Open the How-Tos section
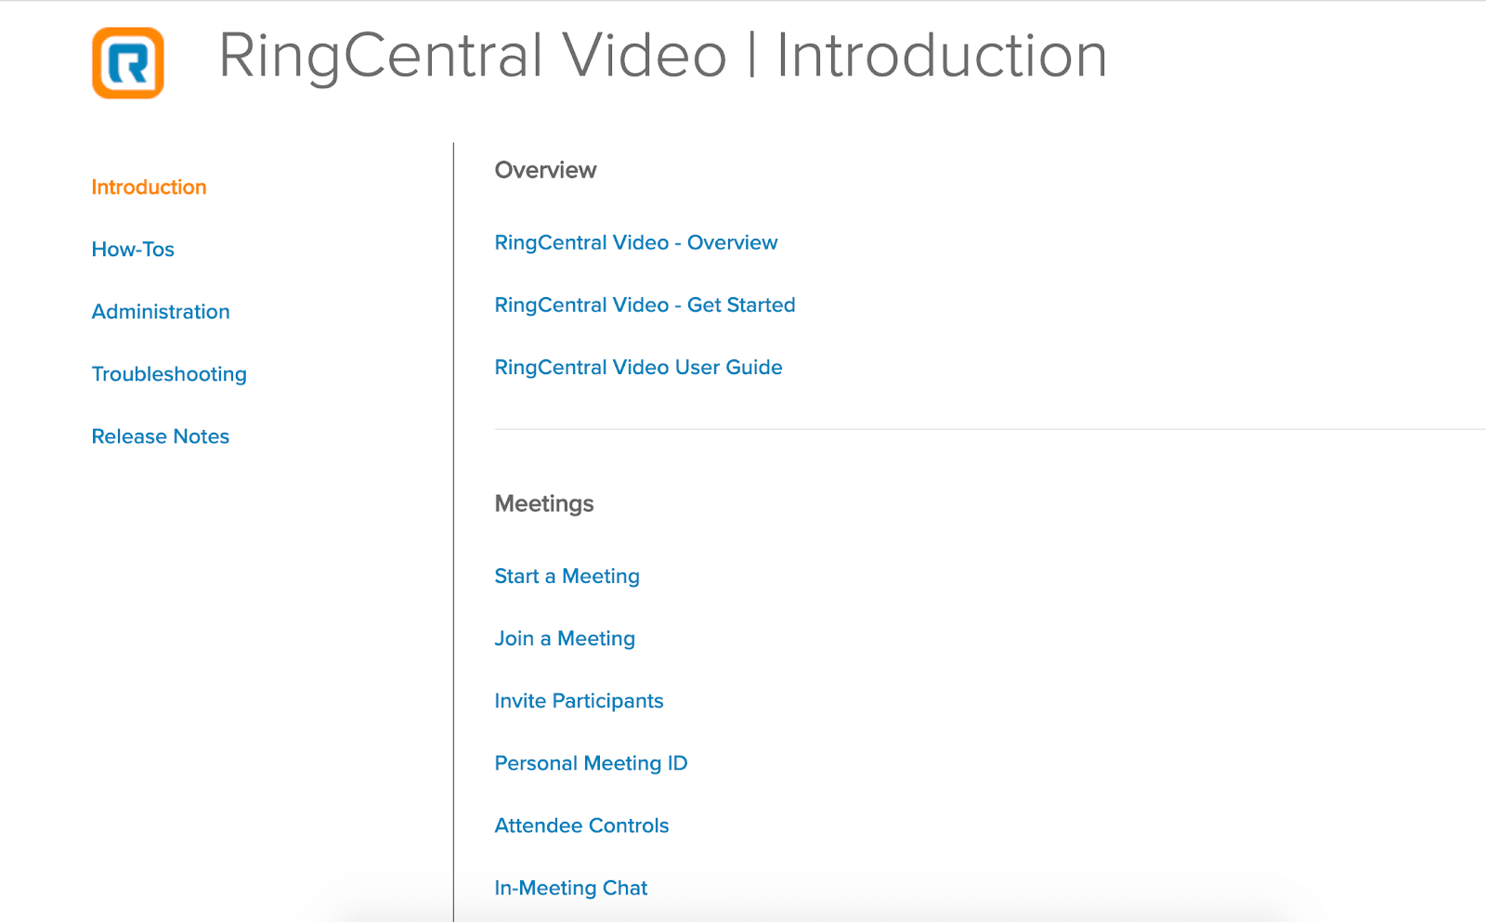 click(133, 250)
